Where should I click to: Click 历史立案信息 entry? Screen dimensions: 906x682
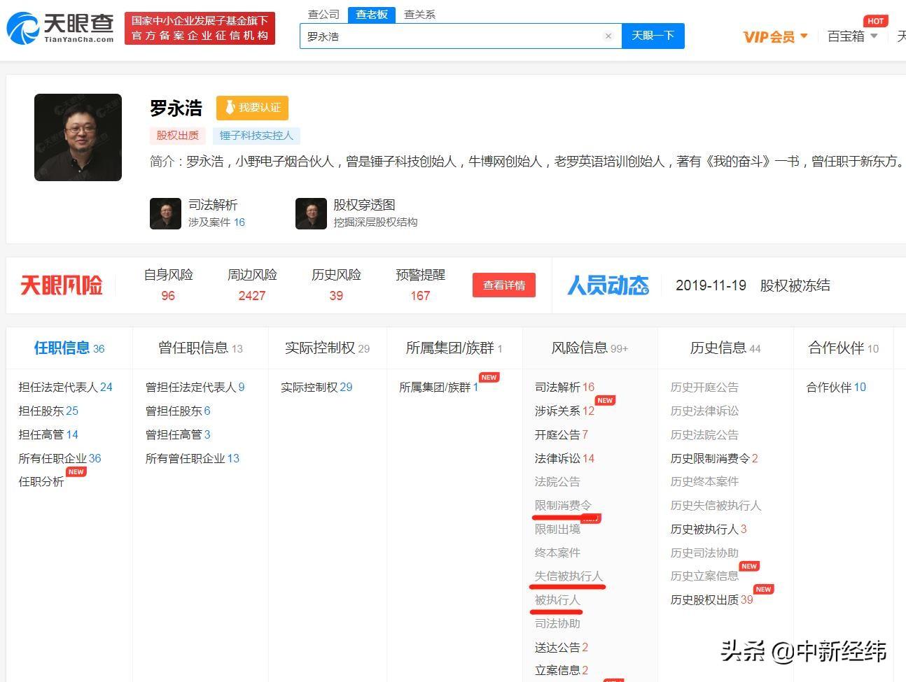pos(704,576)
